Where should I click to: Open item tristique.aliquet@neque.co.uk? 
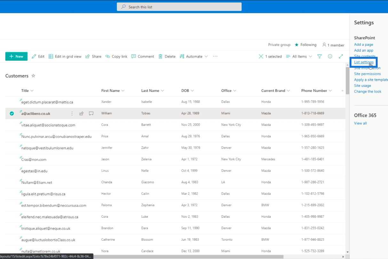[46, 228]
